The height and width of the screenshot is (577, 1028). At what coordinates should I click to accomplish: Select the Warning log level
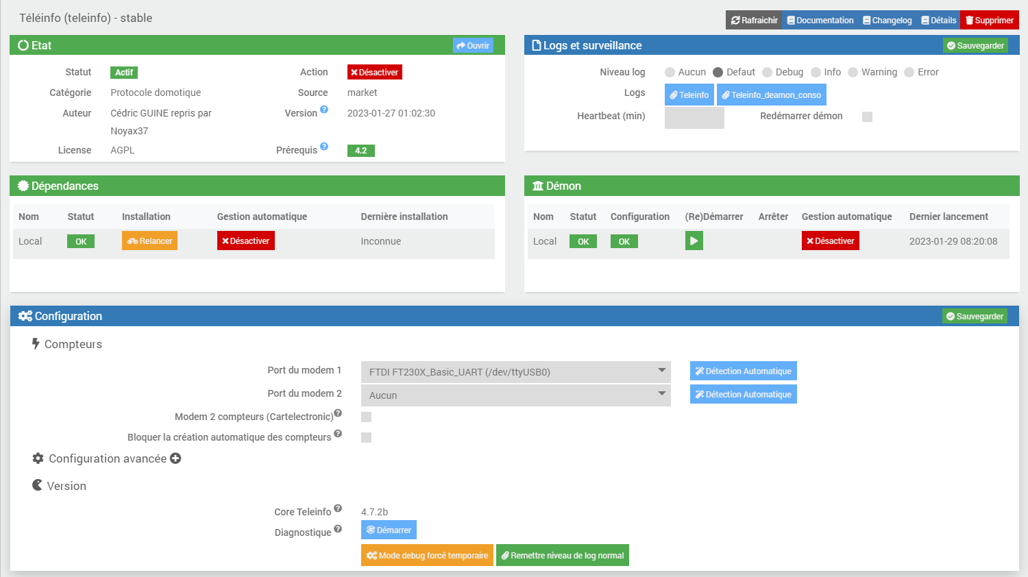pyautogui.click(x=853, y=73)
